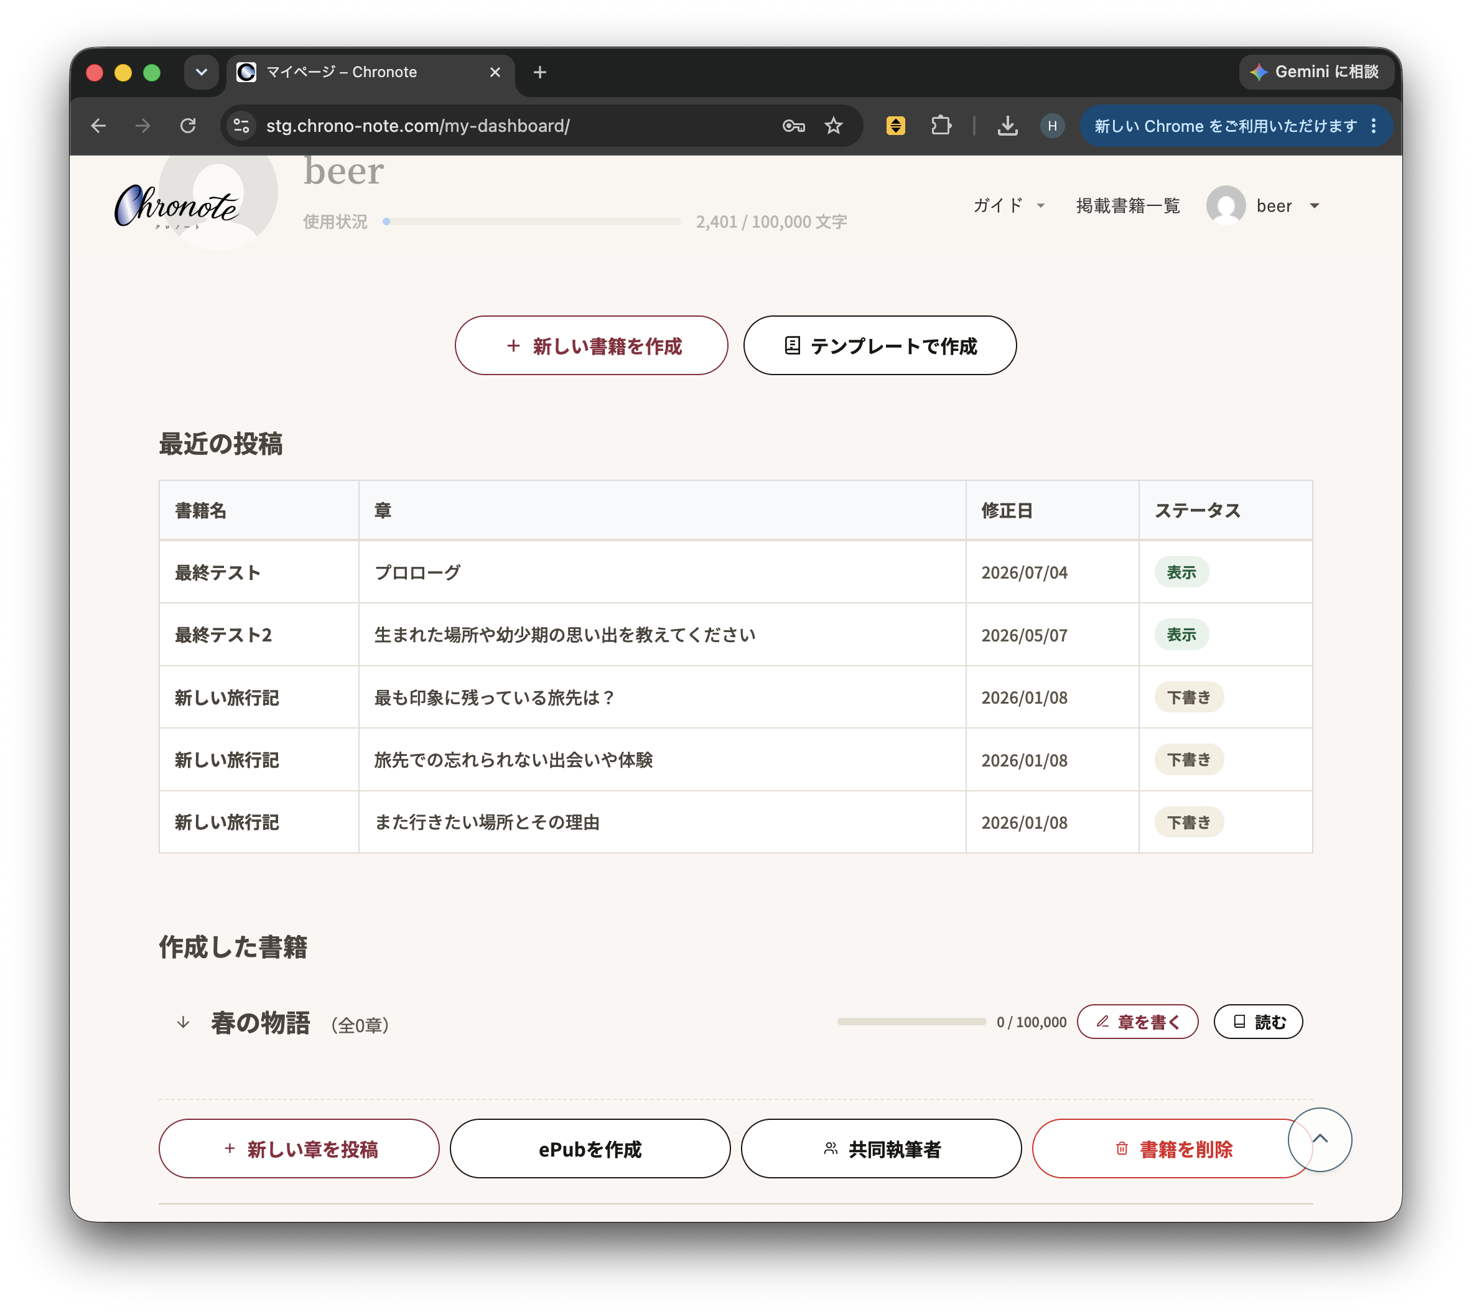
Task: Click 新しい書籍を作成 button
Action: click(x=591, y=345)
